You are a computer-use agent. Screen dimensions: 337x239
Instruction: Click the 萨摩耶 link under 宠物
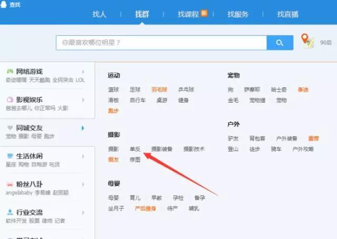pyautogui.click(x=252, y=89)
